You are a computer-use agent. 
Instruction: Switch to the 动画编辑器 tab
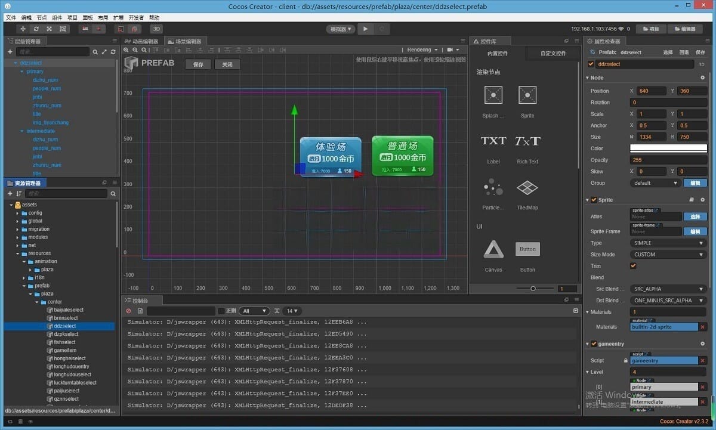(x=142, y=42)
